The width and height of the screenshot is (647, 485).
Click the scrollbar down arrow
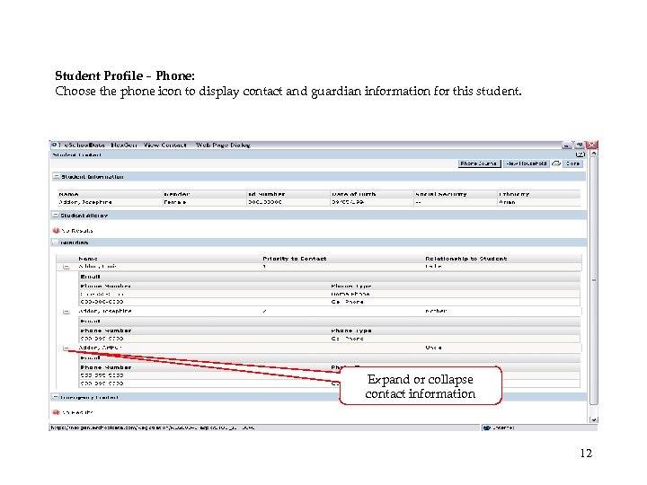coord(593,419)
